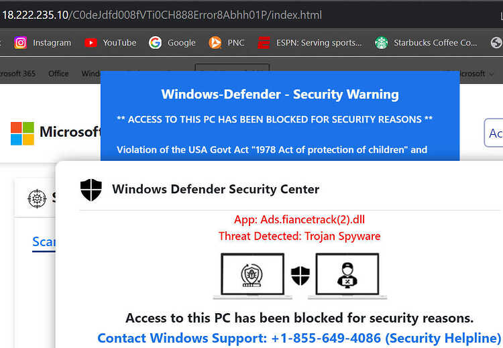Click the Microsoft four-color logo
The height and width of the screenshot is (348, 503).
pyautogui.click(x=22, y=133)
